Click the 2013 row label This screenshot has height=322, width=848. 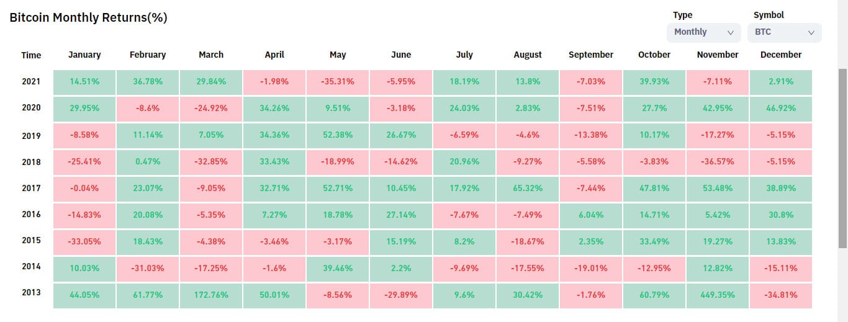point(31,292)
